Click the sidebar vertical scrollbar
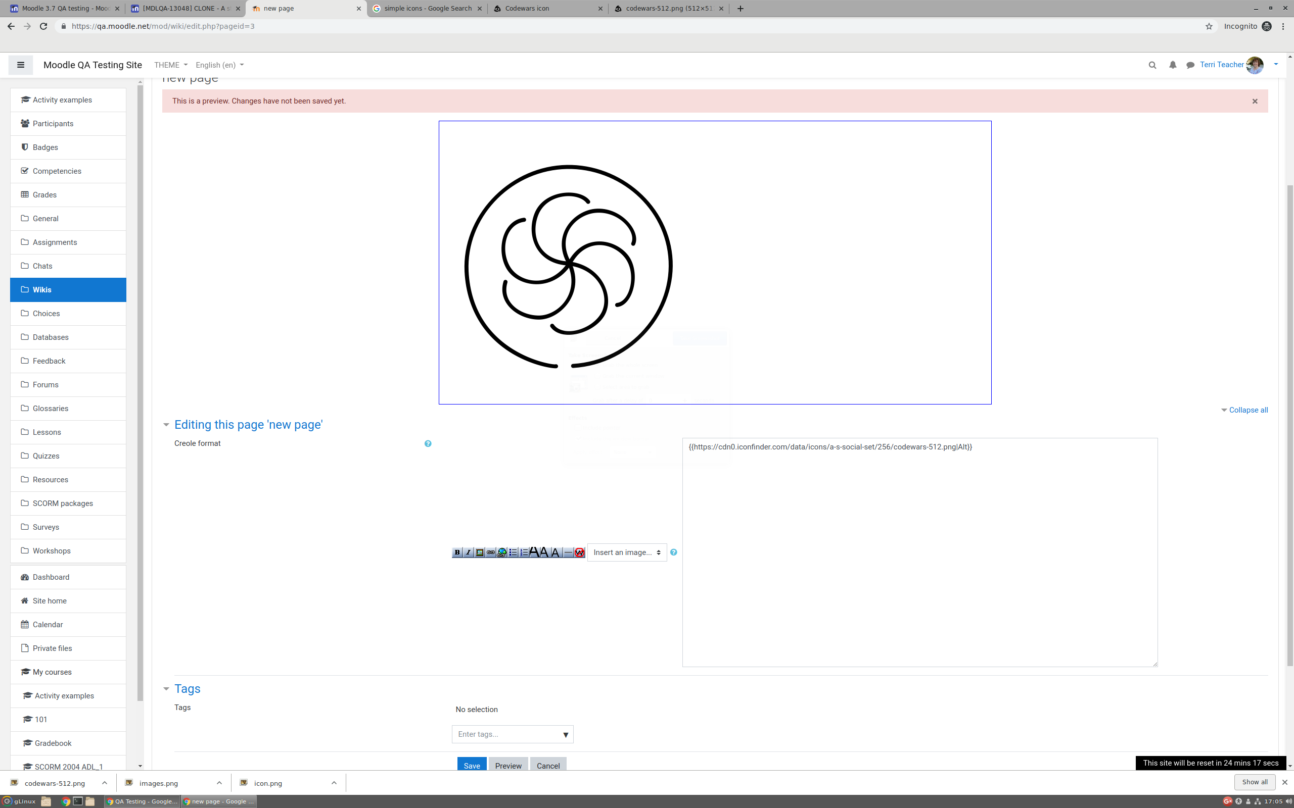This screenshot has height=808, width=1294. [140, 393]
